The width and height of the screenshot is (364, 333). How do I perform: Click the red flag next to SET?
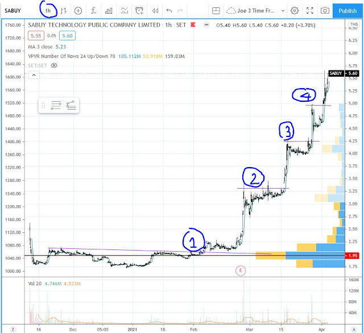(x=193, y=24)
